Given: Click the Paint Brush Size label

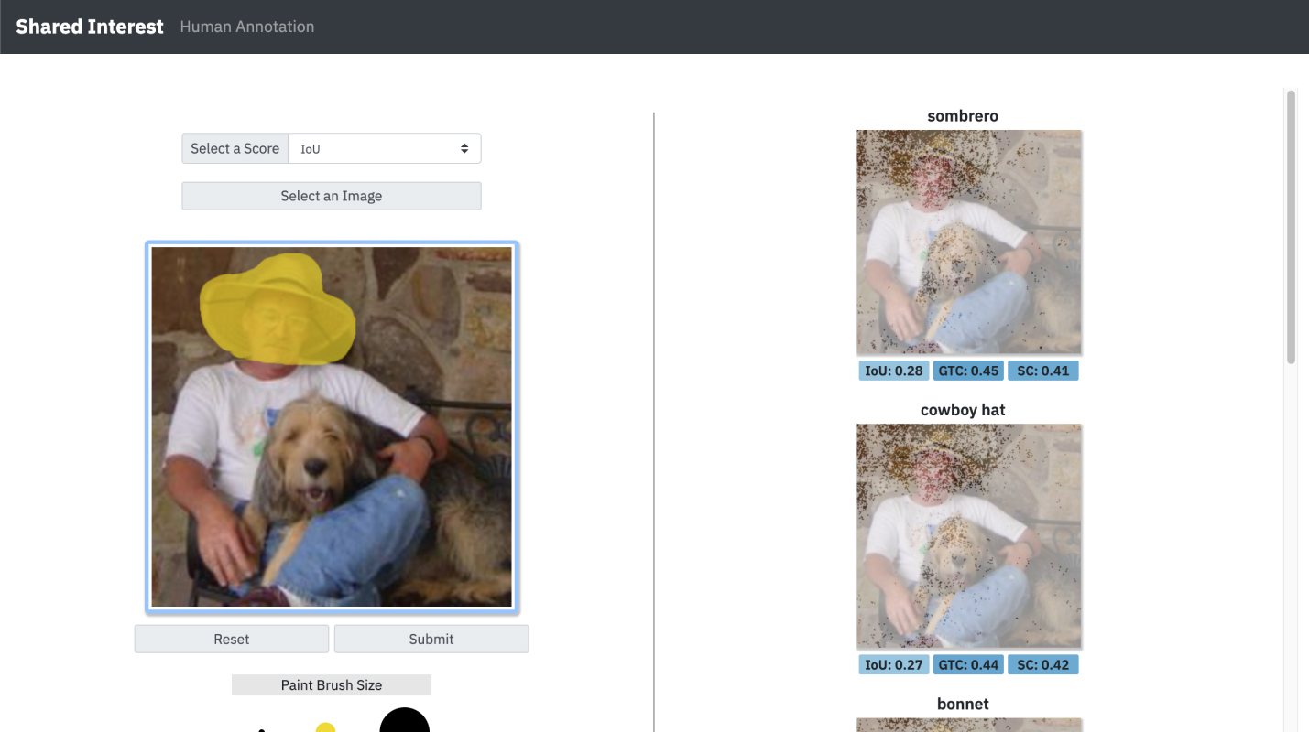Looking at the screenshot, I should pos(331,684).
